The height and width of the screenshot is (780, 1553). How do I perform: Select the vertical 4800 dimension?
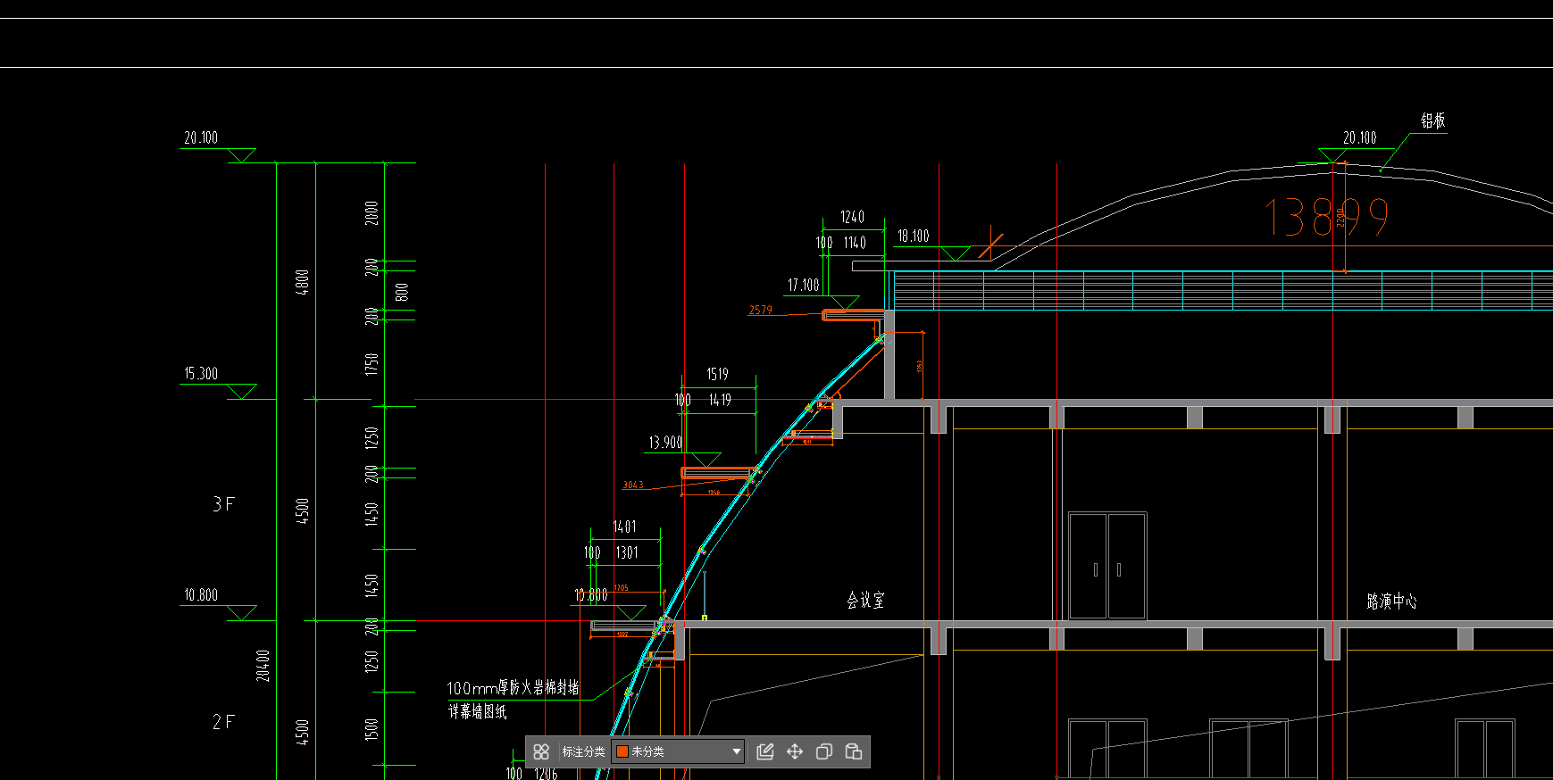[x=302, y=282]
